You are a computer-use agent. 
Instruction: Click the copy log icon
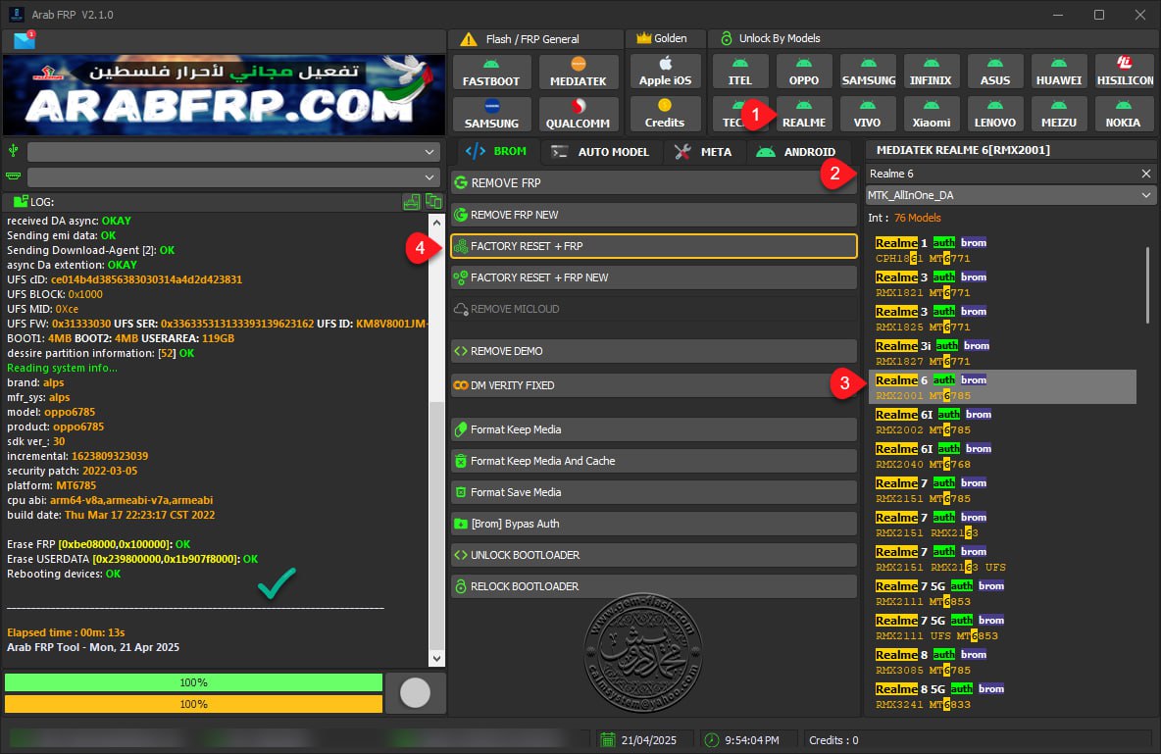tap(433, 201)
